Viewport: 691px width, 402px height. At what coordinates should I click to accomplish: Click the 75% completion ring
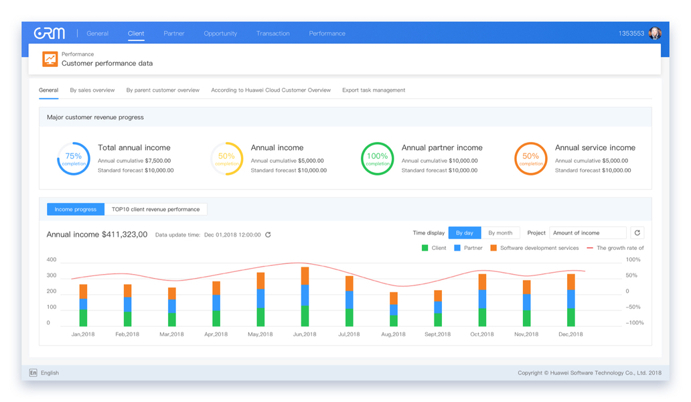74,159
